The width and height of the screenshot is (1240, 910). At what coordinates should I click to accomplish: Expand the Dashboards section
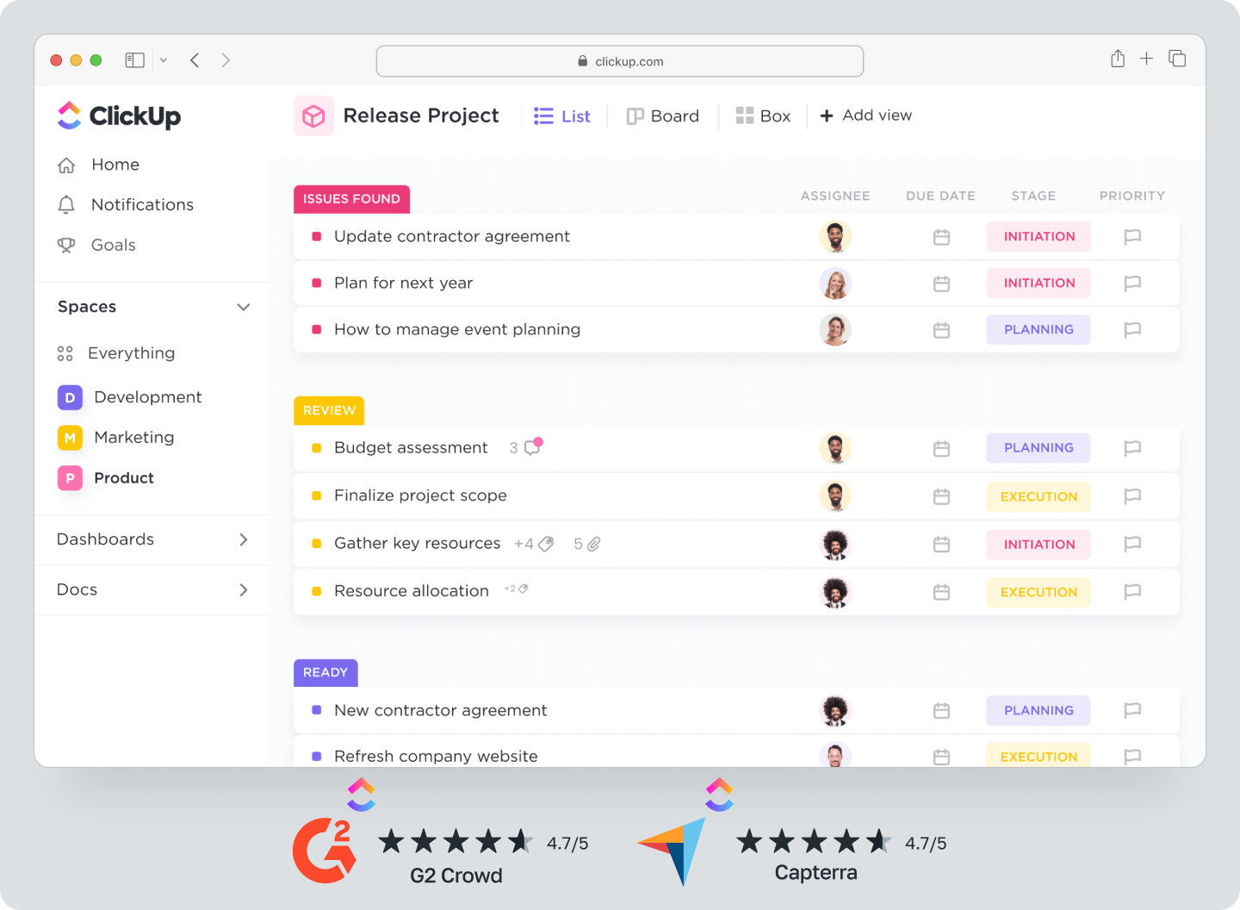[244, 539]
